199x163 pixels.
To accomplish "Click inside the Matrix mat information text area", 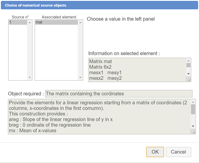I will point(137,70).
